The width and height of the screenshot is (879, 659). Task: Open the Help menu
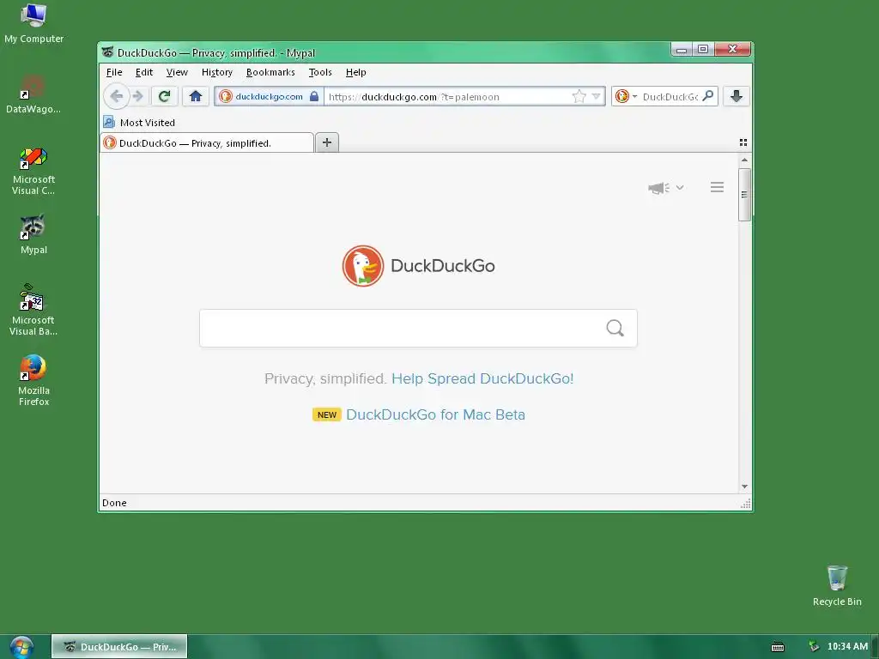(355, 72)
